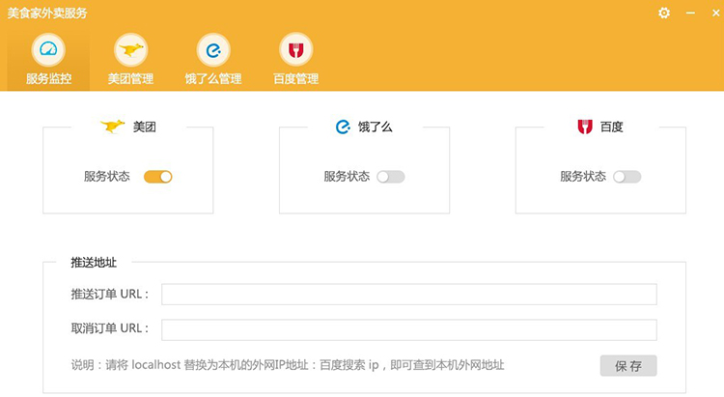This screenshot has height=397, width=724.
Task: Open the 服务监控 dashboard icon
Action: pos(48,49)
